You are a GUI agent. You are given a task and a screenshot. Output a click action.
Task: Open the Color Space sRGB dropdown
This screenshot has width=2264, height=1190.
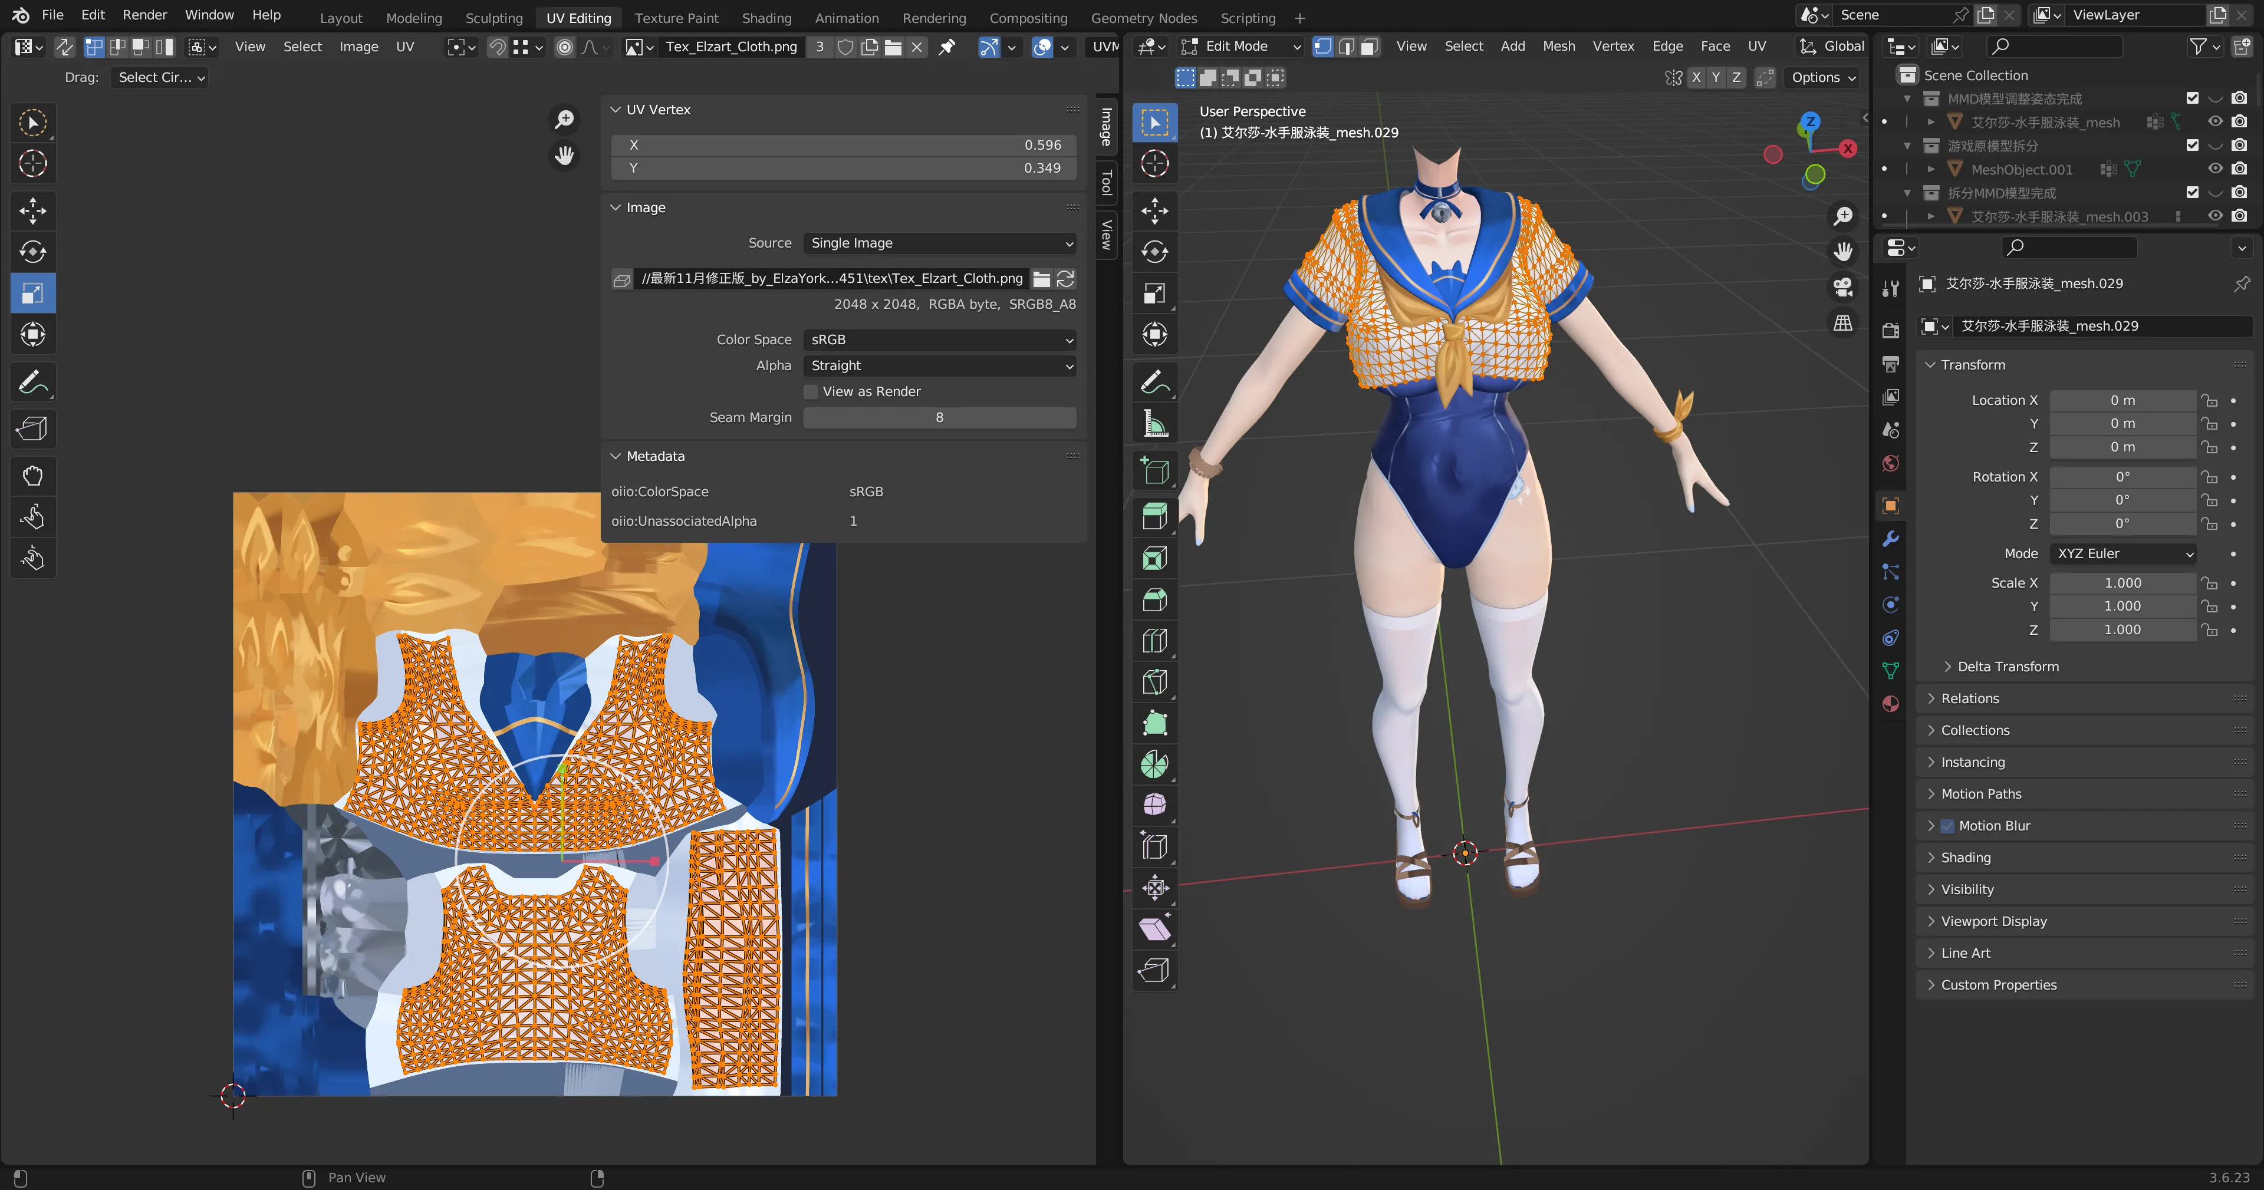[x=940, y=339]
